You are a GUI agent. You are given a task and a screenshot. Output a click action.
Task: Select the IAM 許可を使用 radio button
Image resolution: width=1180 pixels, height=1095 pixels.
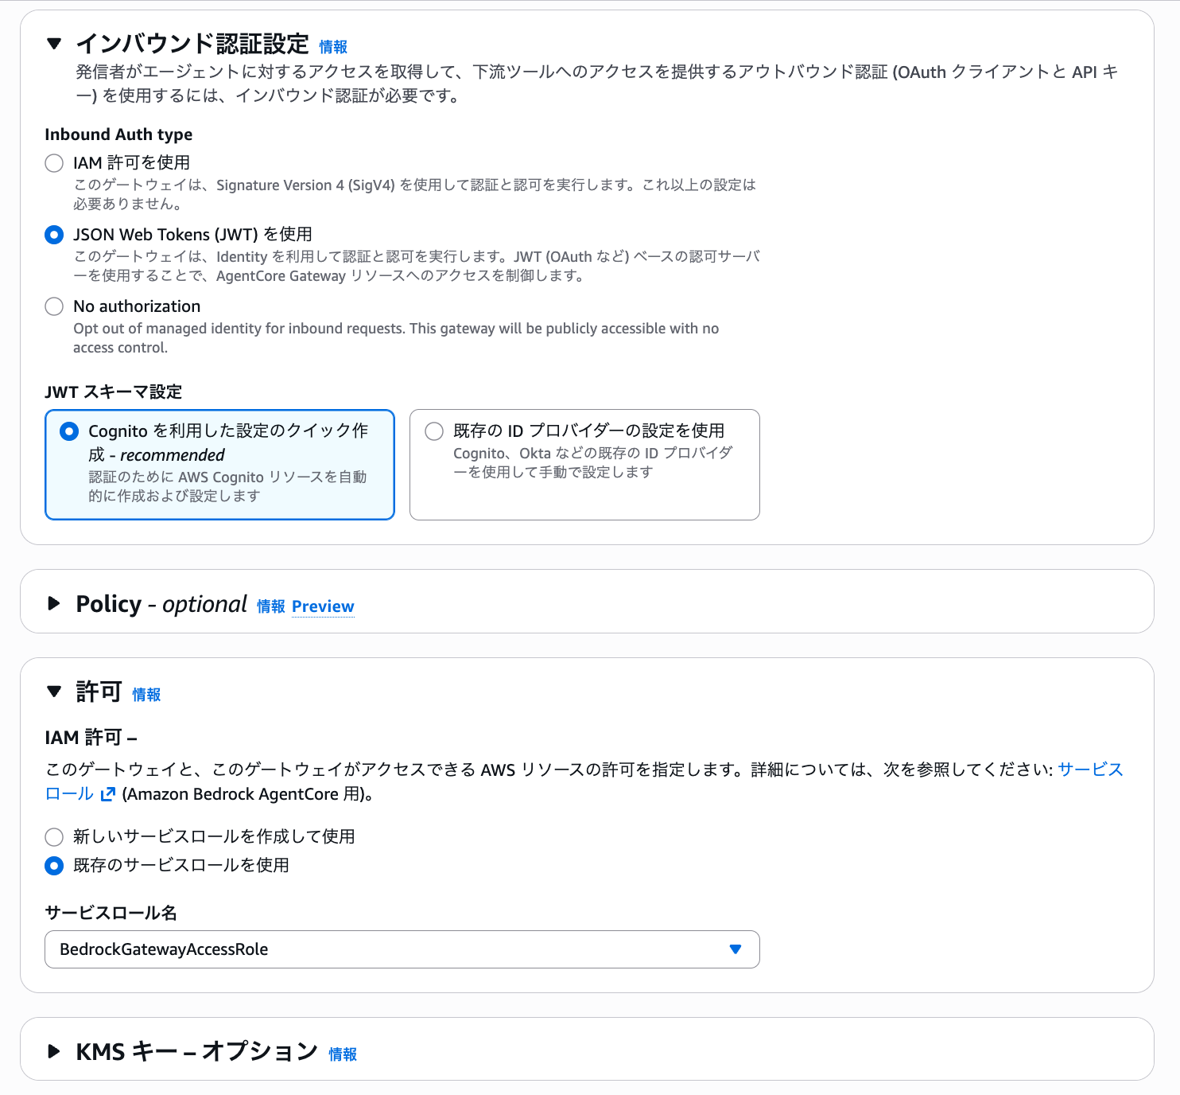pos(54,162)
